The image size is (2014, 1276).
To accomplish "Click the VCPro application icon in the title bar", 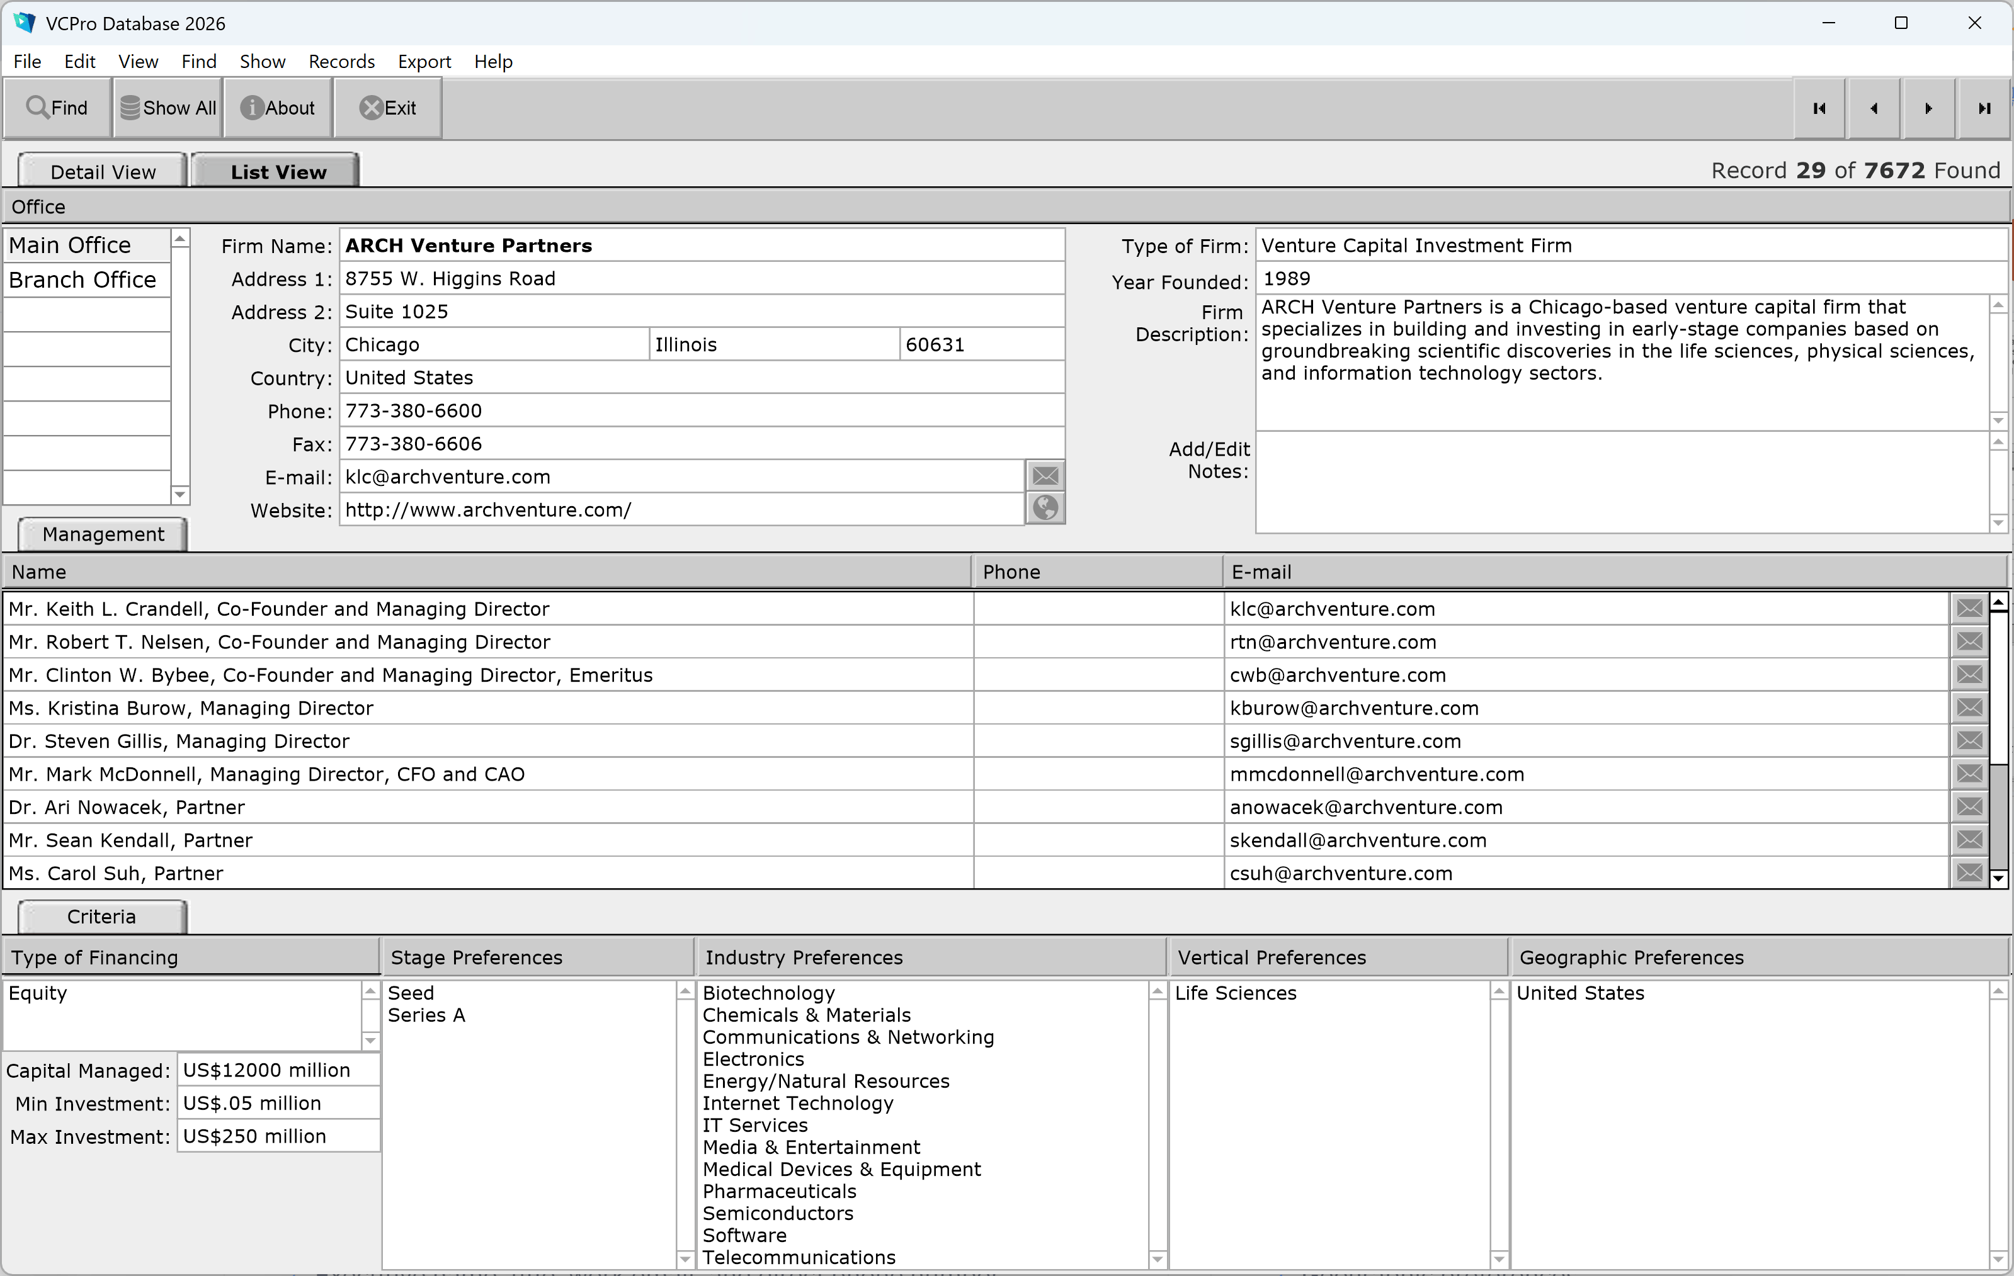I will (25, 23).
